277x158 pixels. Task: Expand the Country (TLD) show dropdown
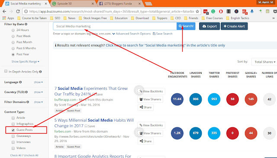(39, 92)
